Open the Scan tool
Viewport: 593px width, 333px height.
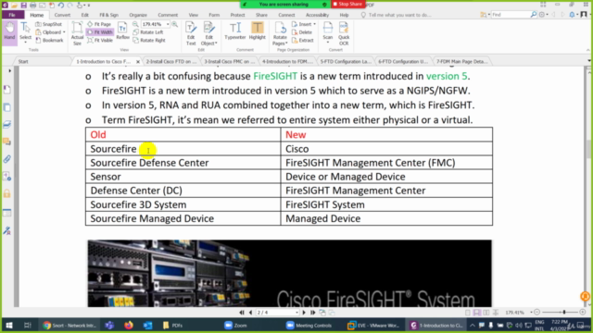(x=327, y=32)
